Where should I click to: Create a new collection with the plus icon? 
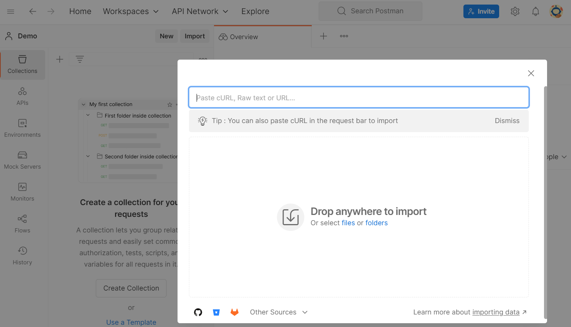[x=60, y=59]
